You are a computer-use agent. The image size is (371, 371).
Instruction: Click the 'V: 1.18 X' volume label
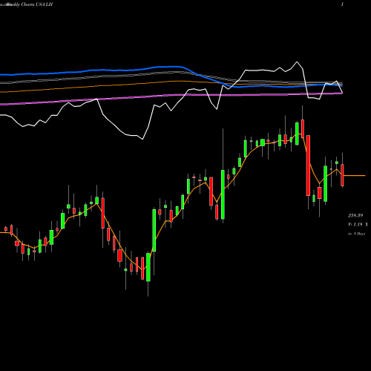[358, 225]
